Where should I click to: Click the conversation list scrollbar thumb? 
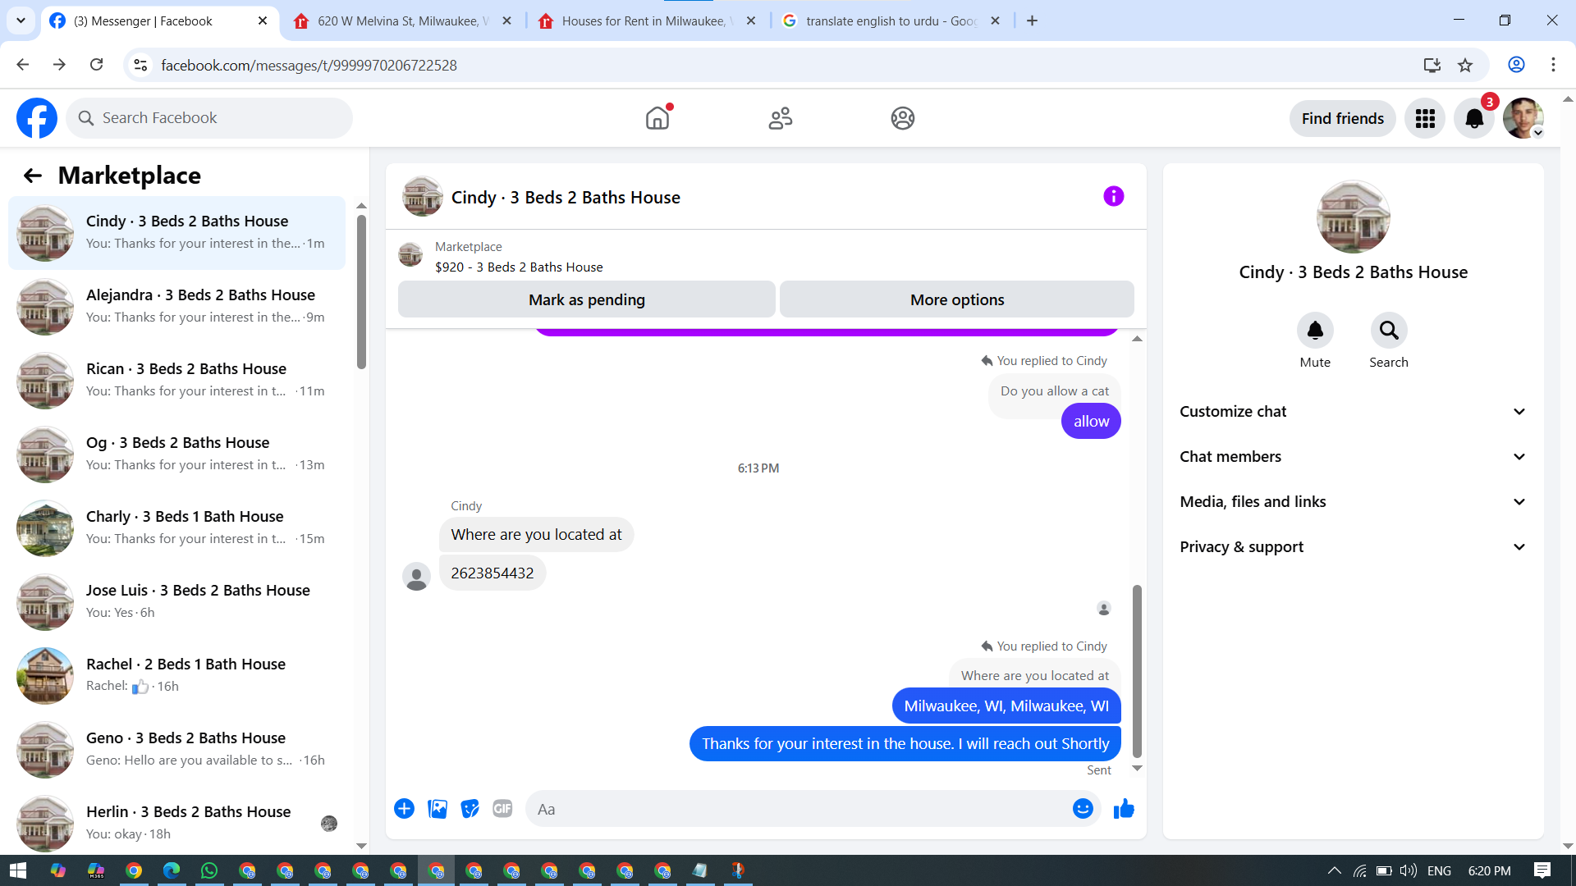click(361, 291)
